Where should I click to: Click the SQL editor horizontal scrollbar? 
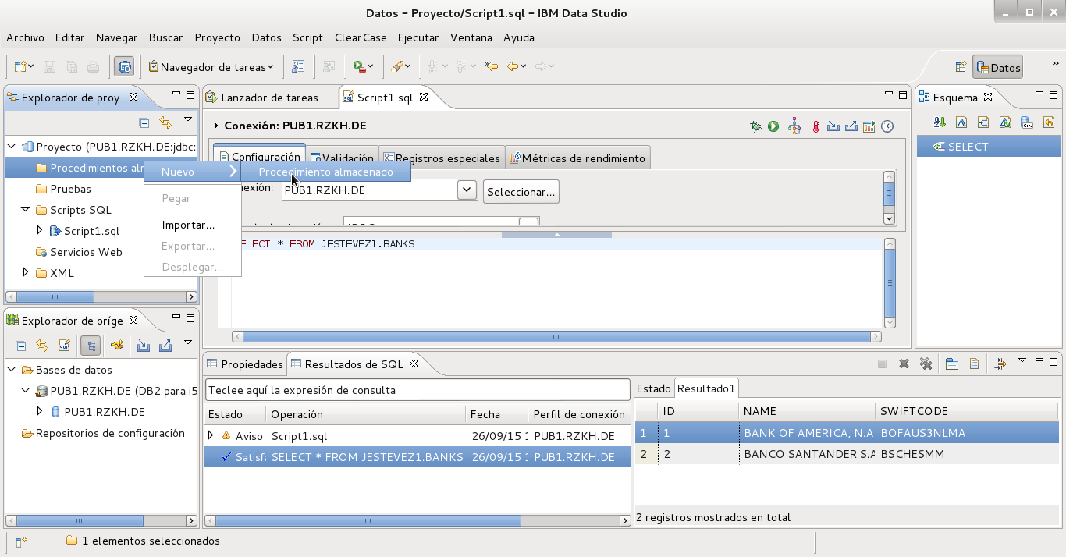click(557, 337)
